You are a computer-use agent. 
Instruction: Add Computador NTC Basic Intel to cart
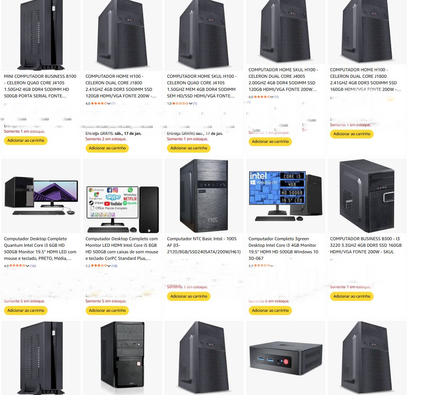point(189,296)
